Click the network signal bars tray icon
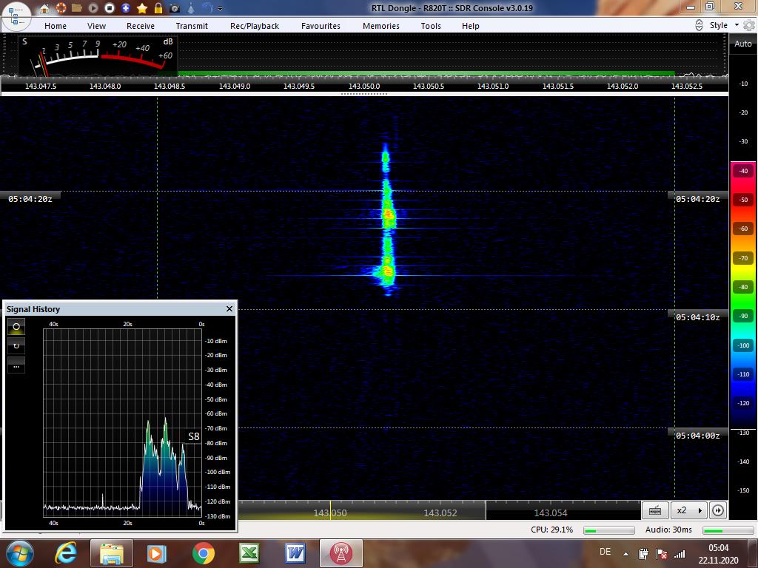 pyautogui.click(x=680, y=554)
